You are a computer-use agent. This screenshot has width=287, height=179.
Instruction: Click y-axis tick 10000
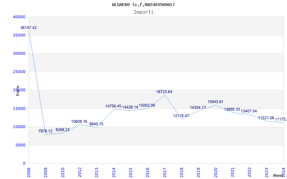click(x=19, y=127)
